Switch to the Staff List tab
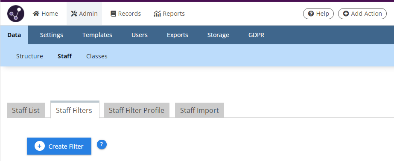 click(26, 110)
